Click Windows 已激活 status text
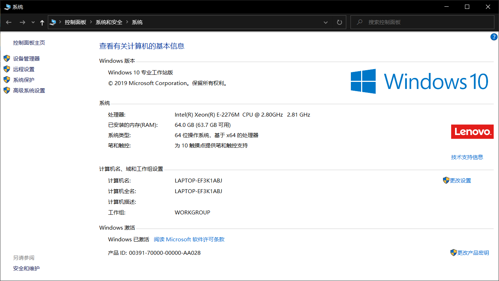This screenshot has width=499, height=281. tap(129, 240)
